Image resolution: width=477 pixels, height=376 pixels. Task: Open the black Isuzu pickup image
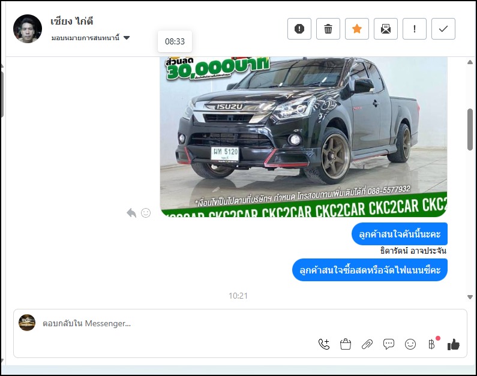tap(303, 137)
